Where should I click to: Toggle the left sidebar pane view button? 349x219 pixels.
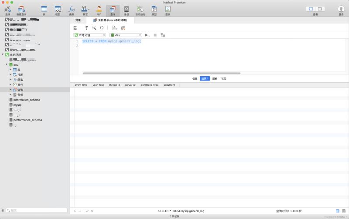(x=311, y=9)
